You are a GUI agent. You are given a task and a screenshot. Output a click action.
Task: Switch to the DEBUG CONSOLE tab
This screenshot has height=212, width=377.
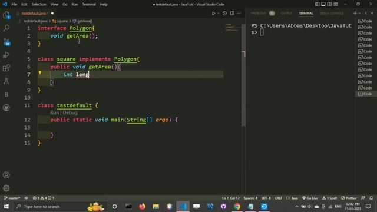coord(332,14)
